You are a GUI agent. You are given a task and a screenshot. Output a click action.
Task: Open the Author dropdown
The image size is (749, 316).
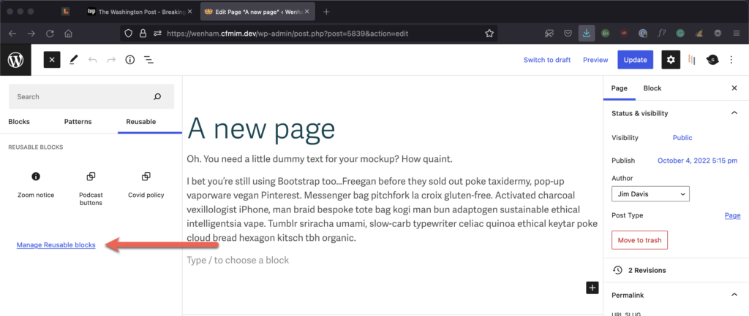point(650,194)
